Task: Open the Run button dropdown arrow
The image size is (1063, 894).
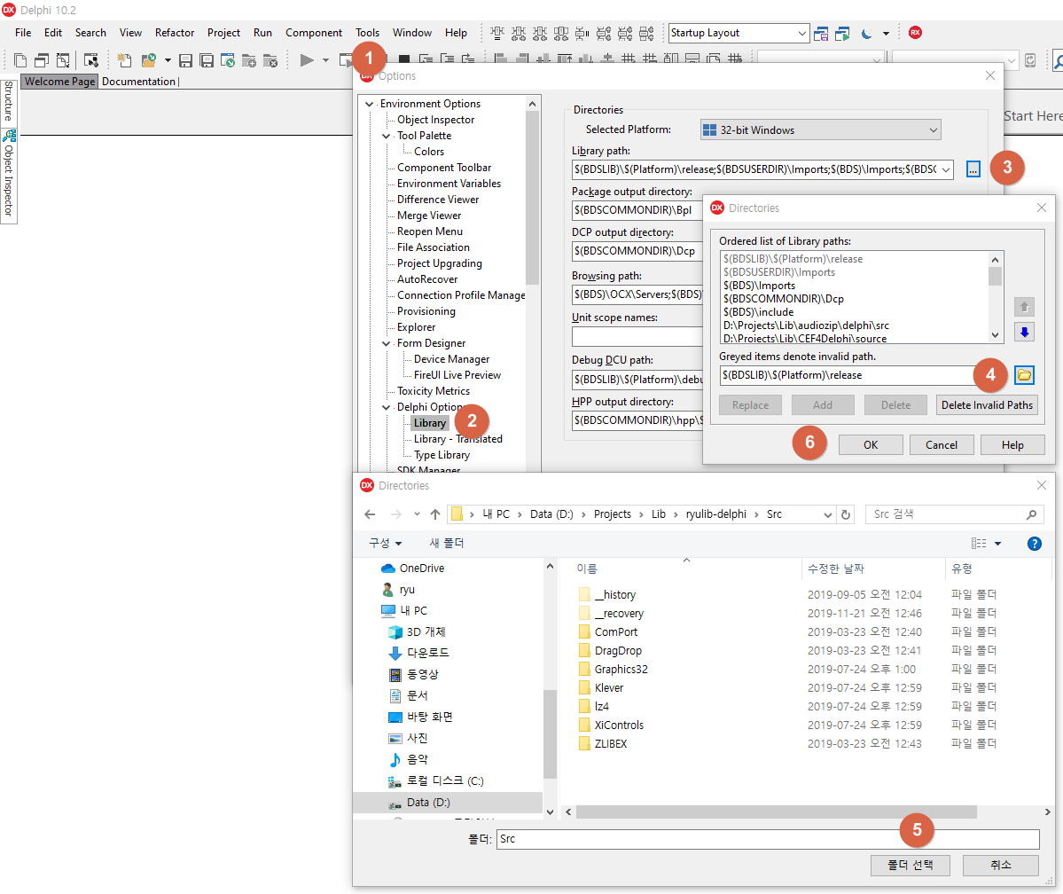Action: point(325,60)
